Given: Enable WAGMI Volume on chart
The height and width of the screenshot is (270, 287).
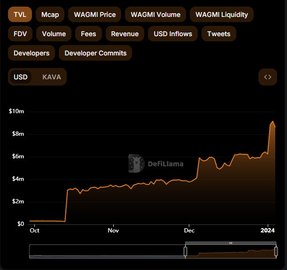Looking at the screenshot, I should [x=155, y=15].
